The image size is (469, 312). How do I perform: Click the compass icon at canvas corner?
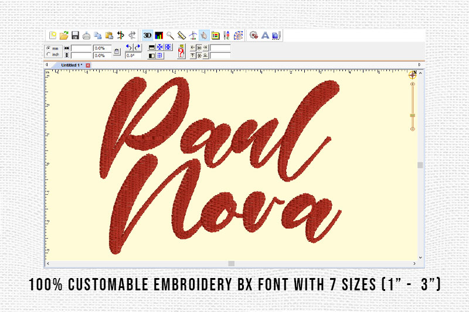point(413,75)
